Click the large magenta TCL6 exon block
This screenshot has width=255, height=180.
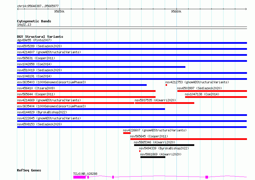click(79, 177)
